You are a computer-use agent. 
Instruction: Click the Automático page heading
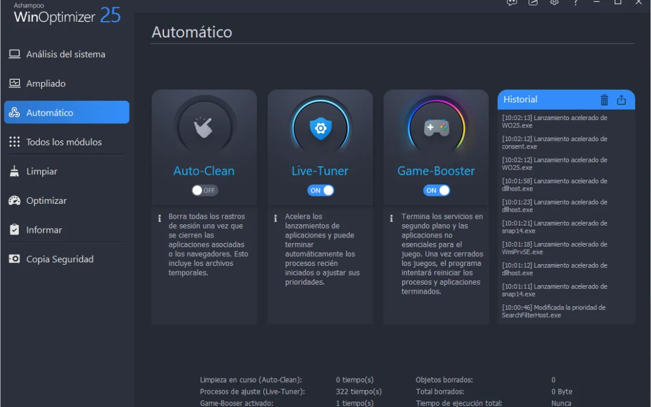(192, 32)
